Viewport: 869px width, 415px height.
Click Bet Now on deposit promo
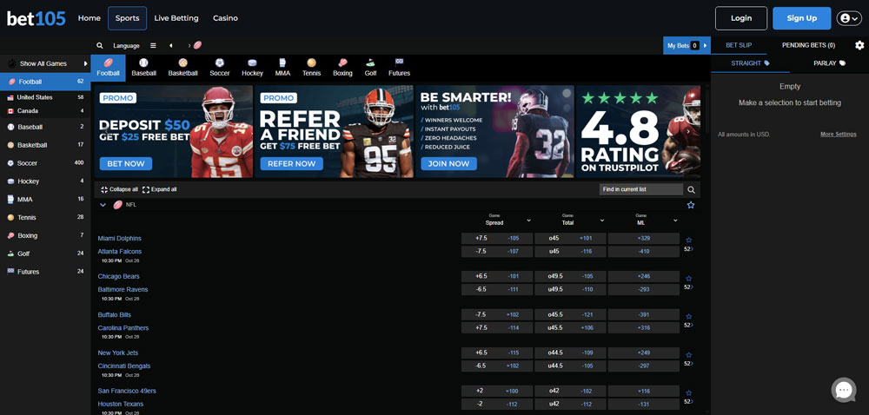(126, 163)
